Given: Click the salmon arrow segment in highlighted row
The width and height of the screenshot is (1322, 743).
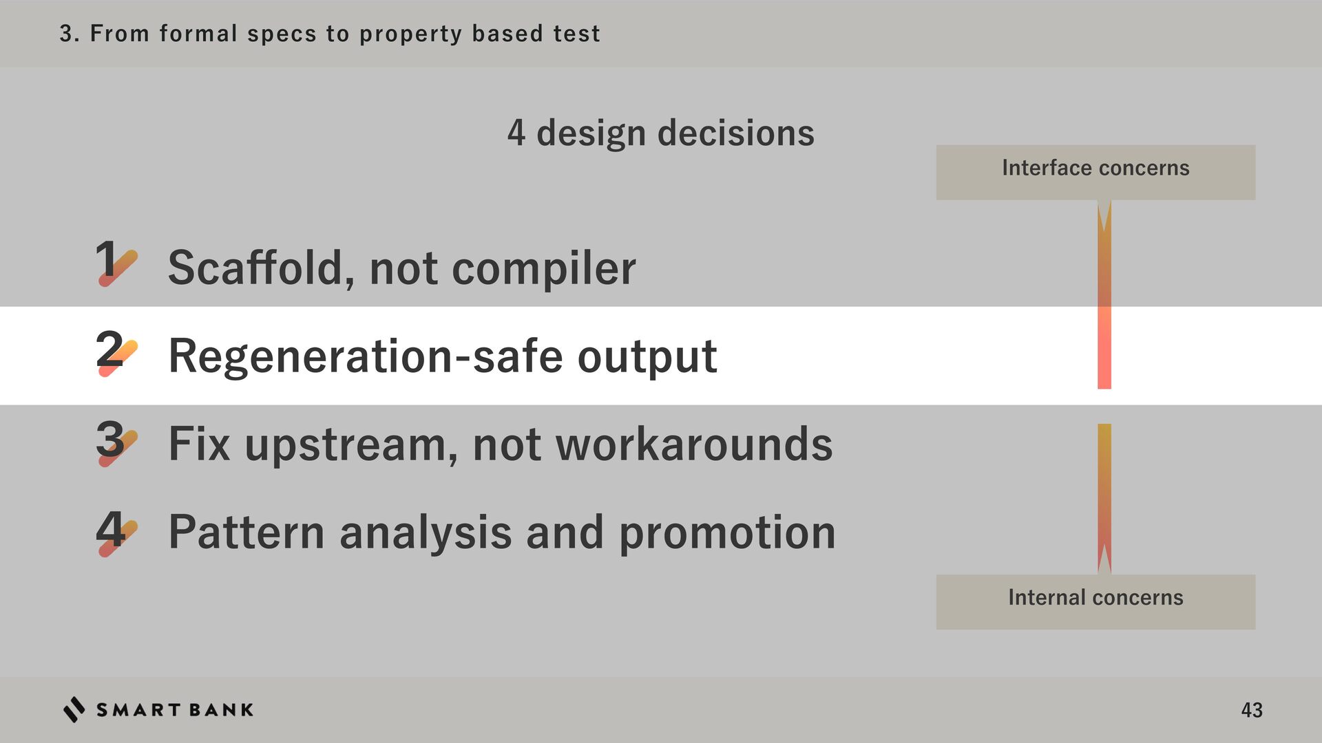Looking at the screenshot, I should pyautogui.click(x=1104, y=348).
